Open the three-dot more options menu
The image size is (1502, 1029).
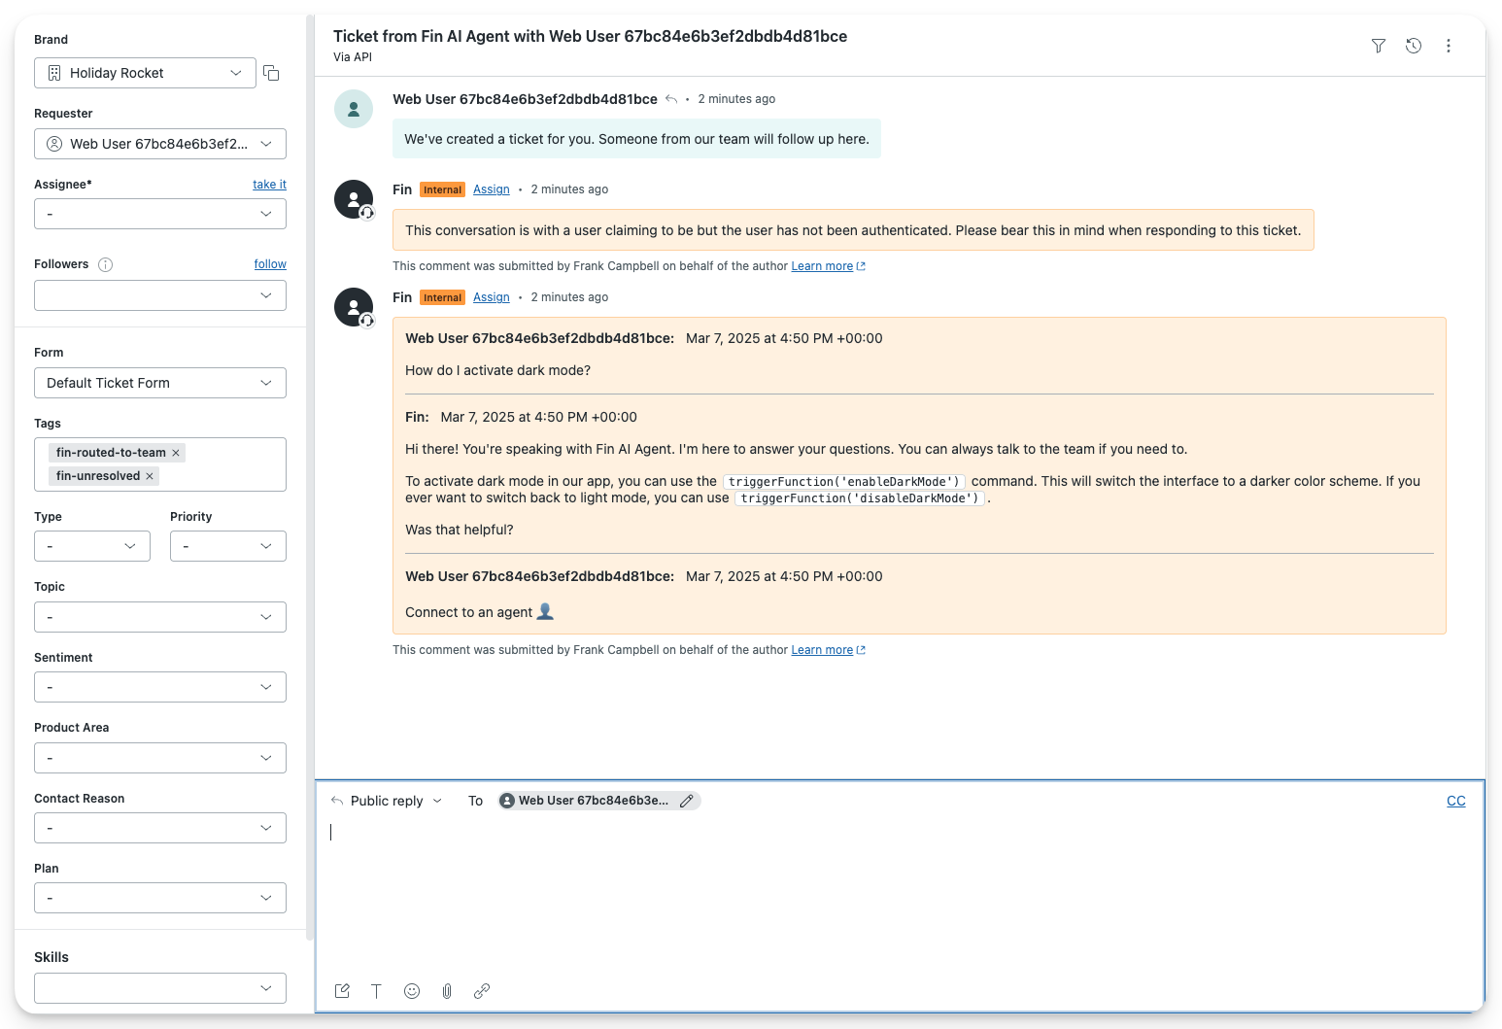click(x=1448, y=46)
